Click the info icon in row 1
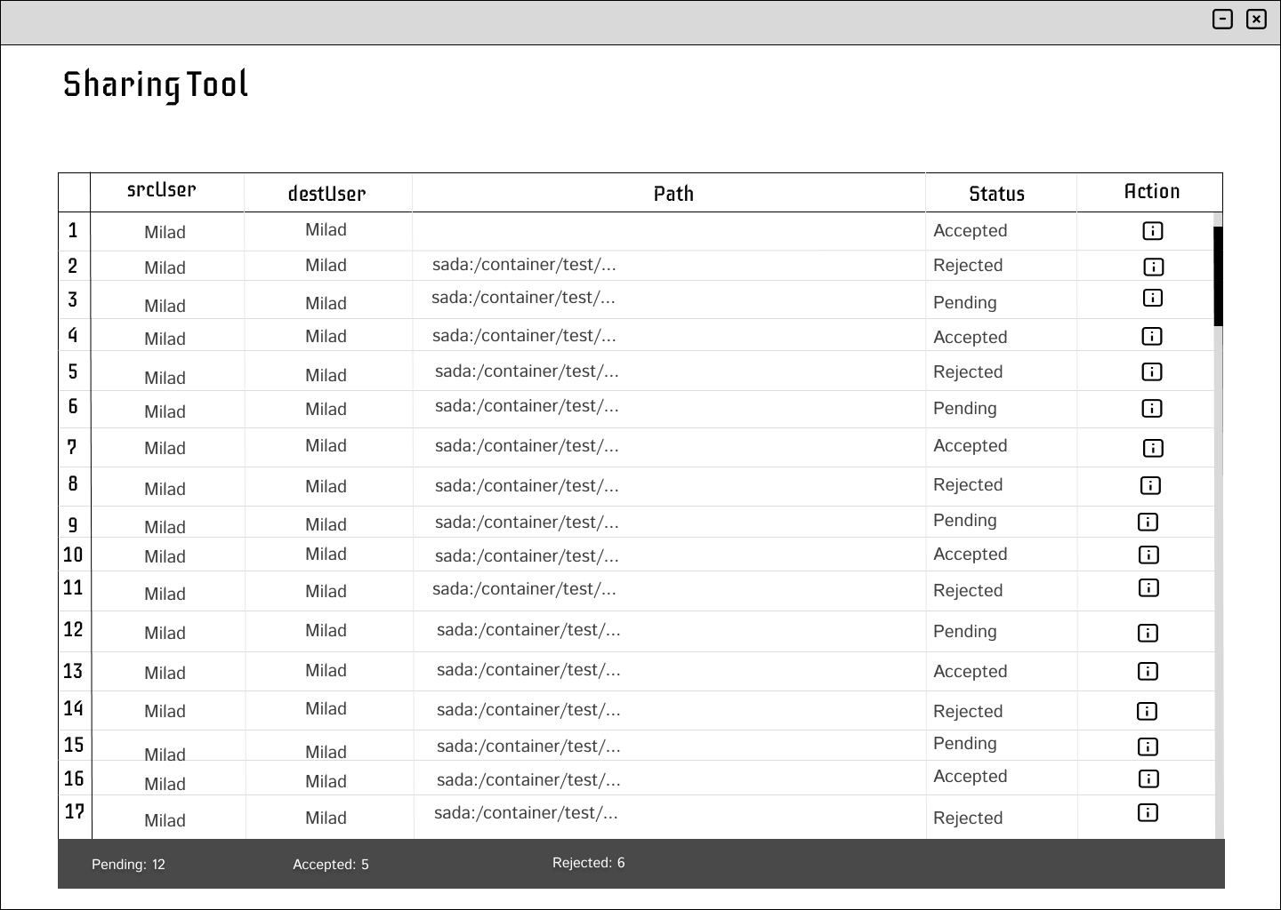1281x910 pixels. pos(1152,231)
